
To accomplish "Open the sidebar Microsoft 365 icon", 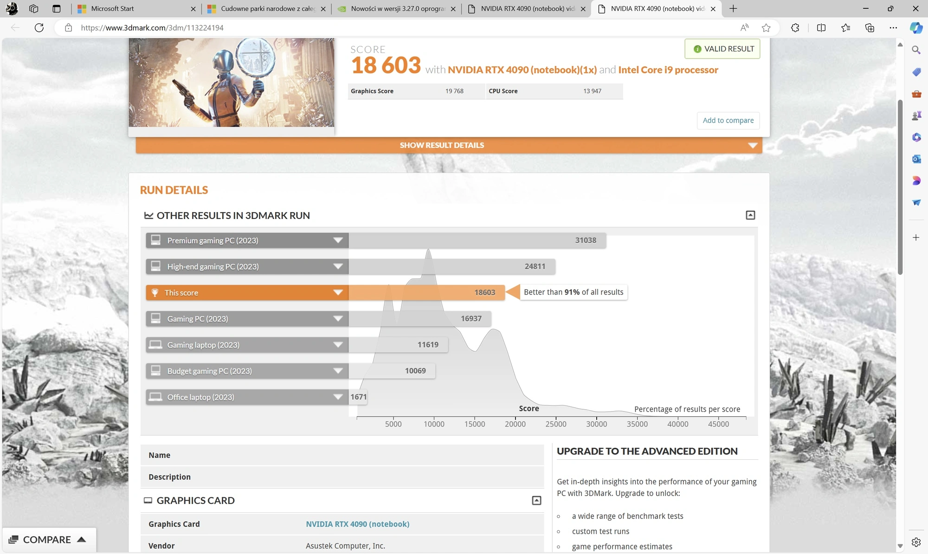I will point(916,137).
